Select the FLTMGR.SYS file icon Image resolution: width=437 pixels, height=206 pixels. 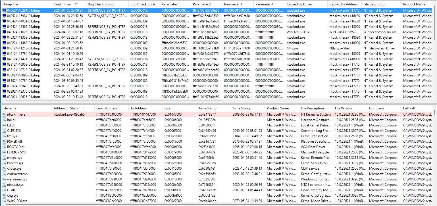click(4, 152)
